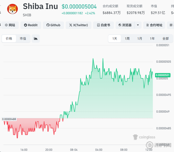Select the 价格 price tab
Image resolution: width=174 pixels, height=152 pixels.
(x=9, y=38)
